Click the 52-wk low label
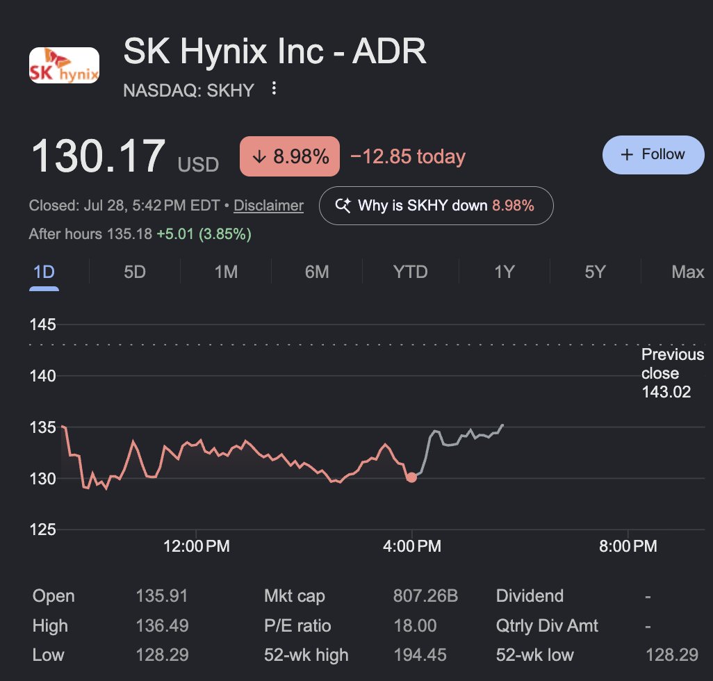The width and height of the screenshot is (713, 681). tap(535, 655)
